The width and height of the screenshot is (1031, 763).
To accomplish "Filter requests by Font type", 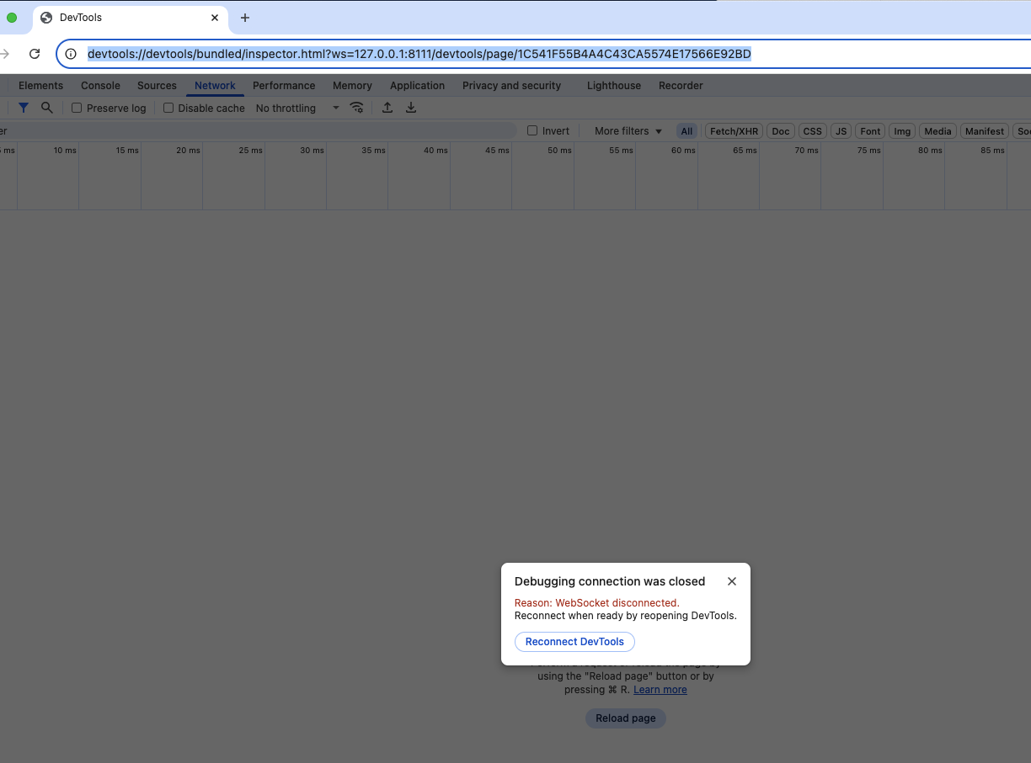I will point(870,131).
